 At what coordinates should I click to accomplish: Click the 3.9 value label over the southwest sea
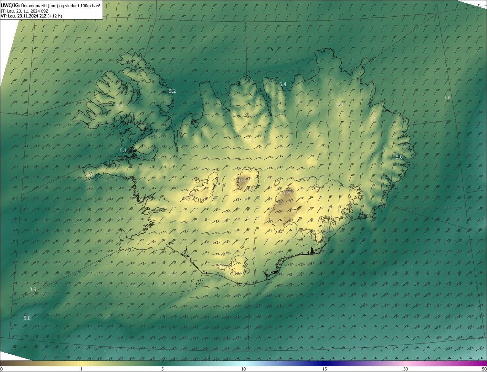(33, 289)
